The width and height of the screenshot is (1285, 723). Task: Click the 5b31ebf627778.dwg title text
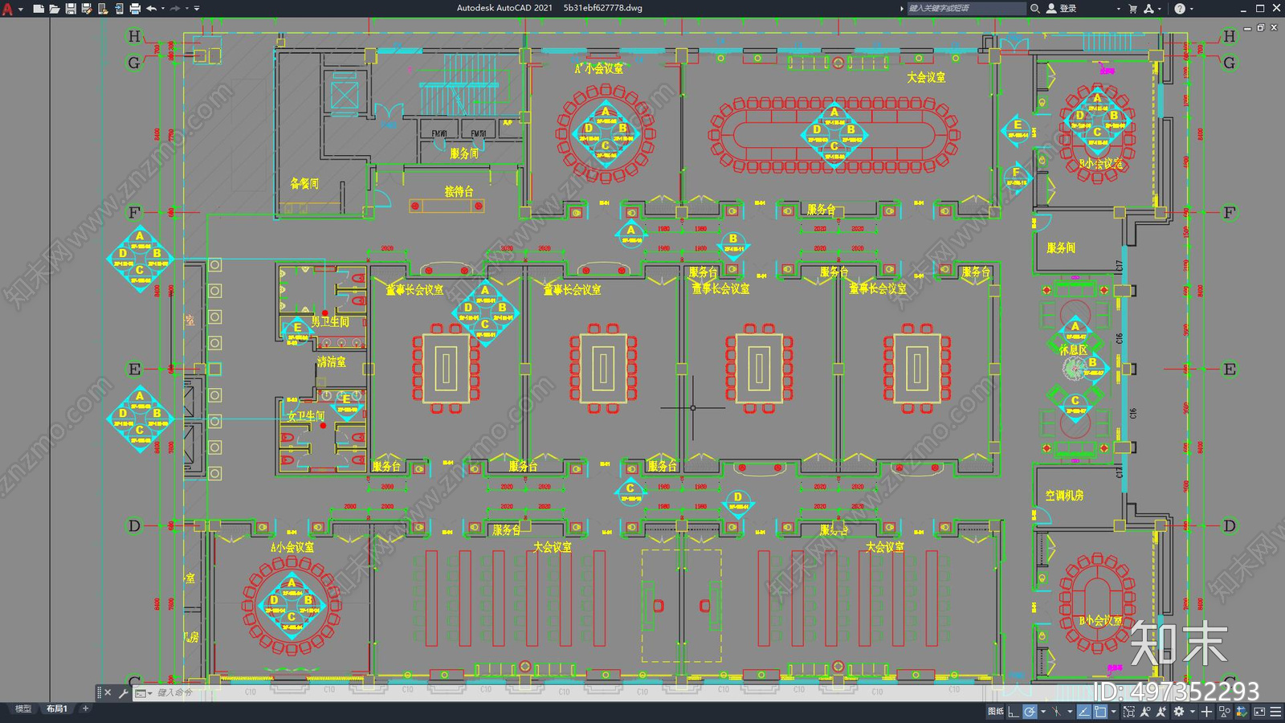602,8
